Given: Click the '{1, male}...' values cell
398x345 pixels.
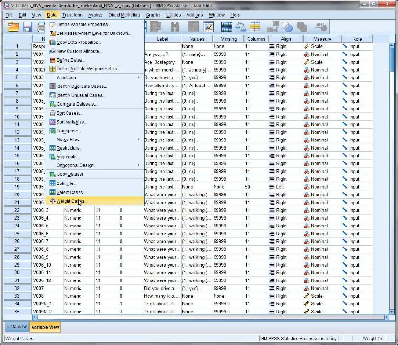Looking at the screenshot, I should pyautogui.click(x=197, y=54).
